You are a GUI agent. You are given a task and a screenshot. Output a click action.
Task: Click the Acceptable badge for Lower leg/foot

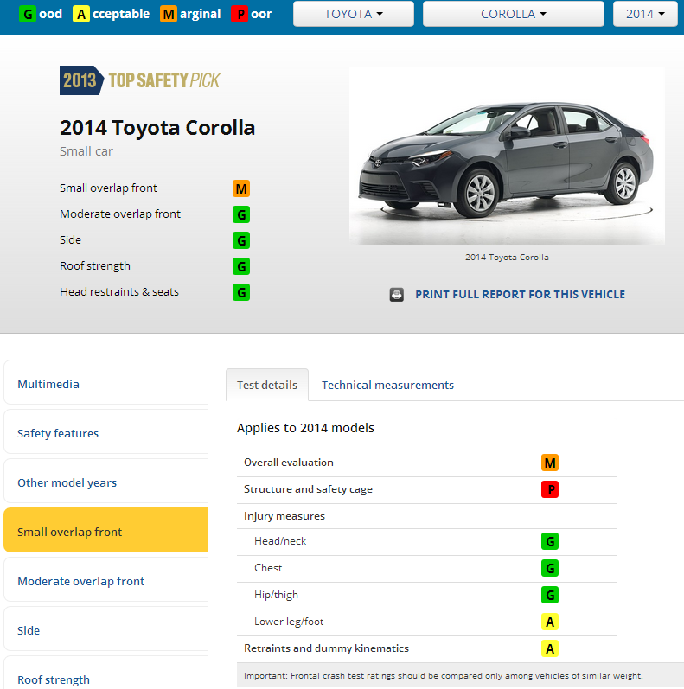tap(550, 622)
